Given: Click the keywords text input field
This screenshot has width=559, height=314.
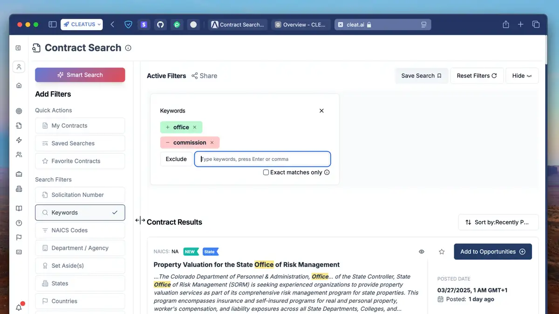Looking at the screenshot, I should pyautogui.click(x=263, y=159).
